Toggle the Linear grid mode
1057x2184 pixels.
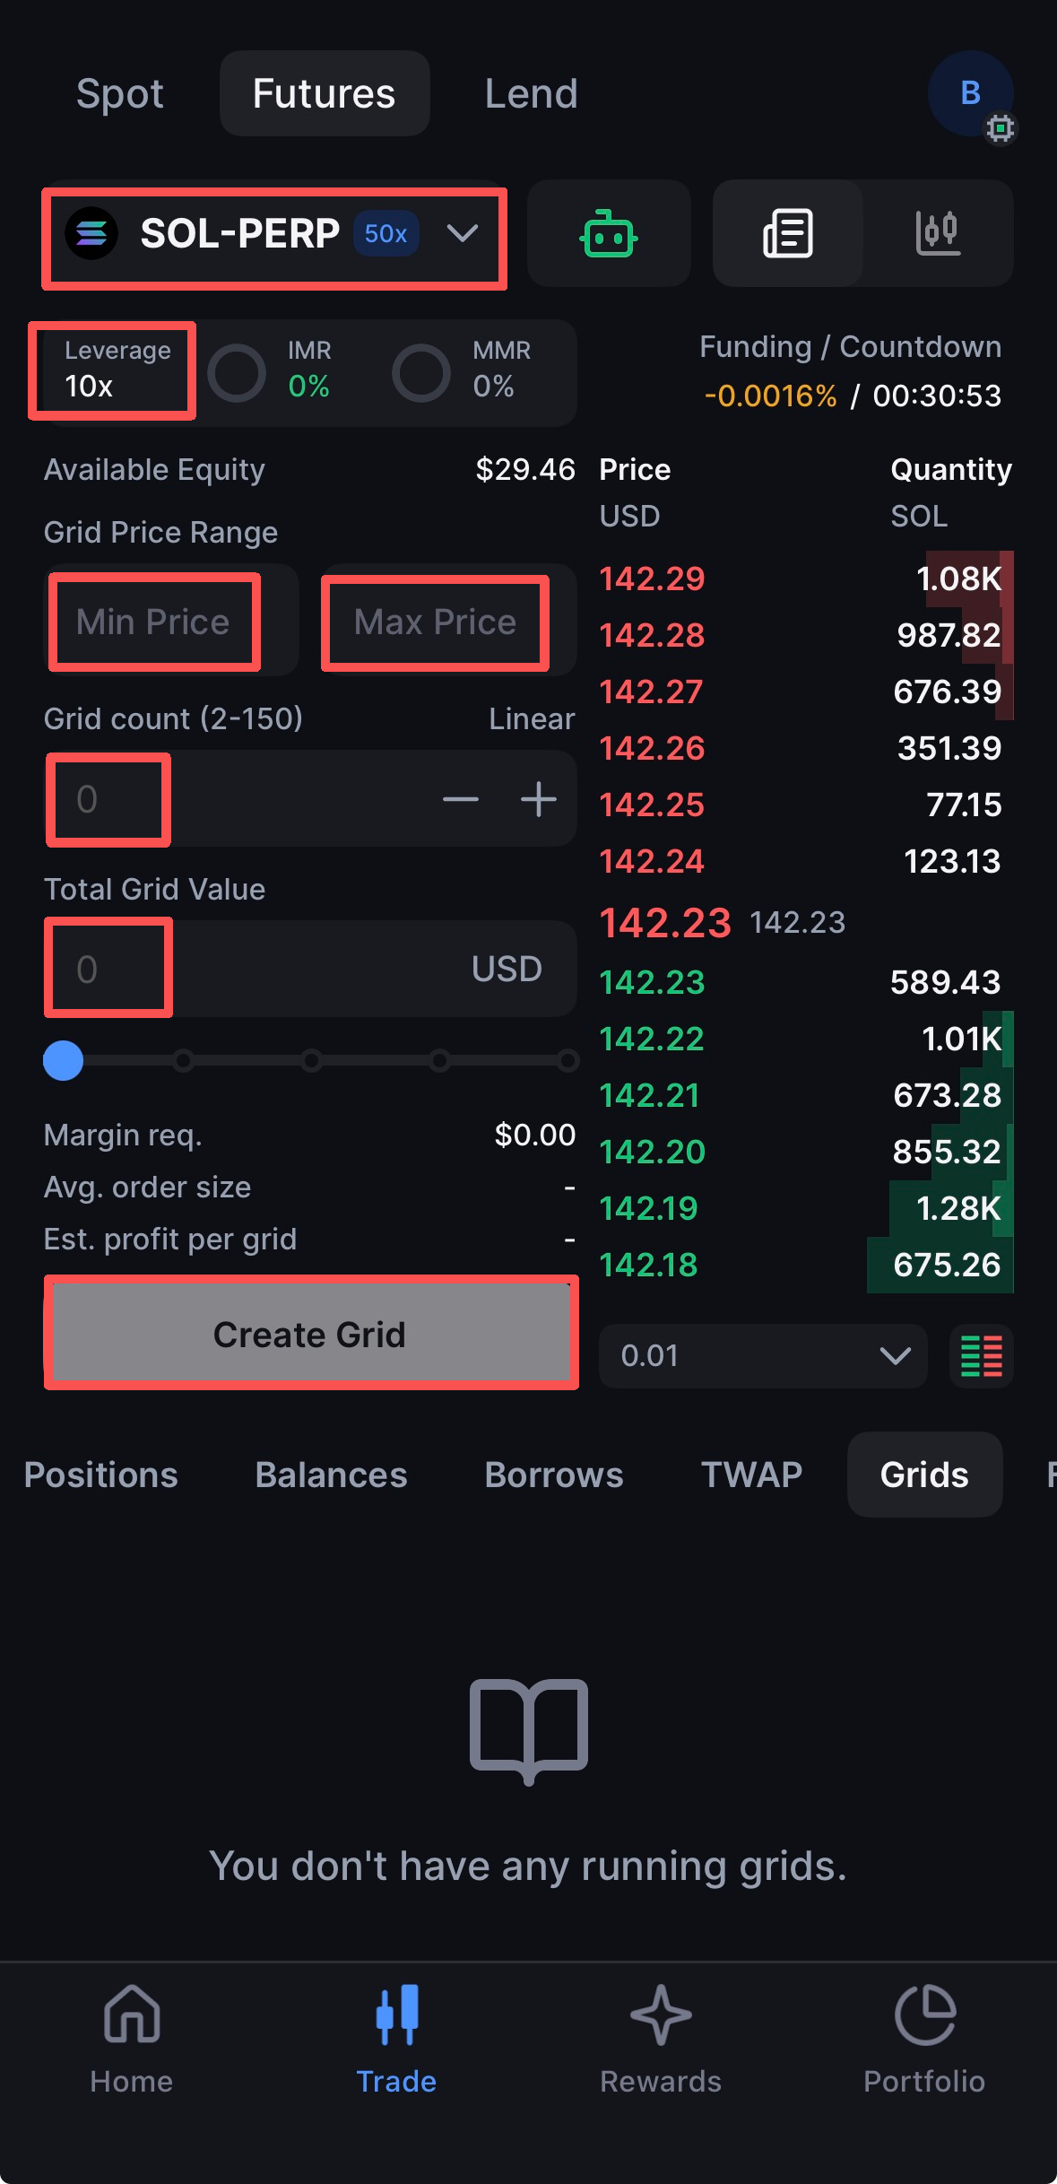click(532, 718)
